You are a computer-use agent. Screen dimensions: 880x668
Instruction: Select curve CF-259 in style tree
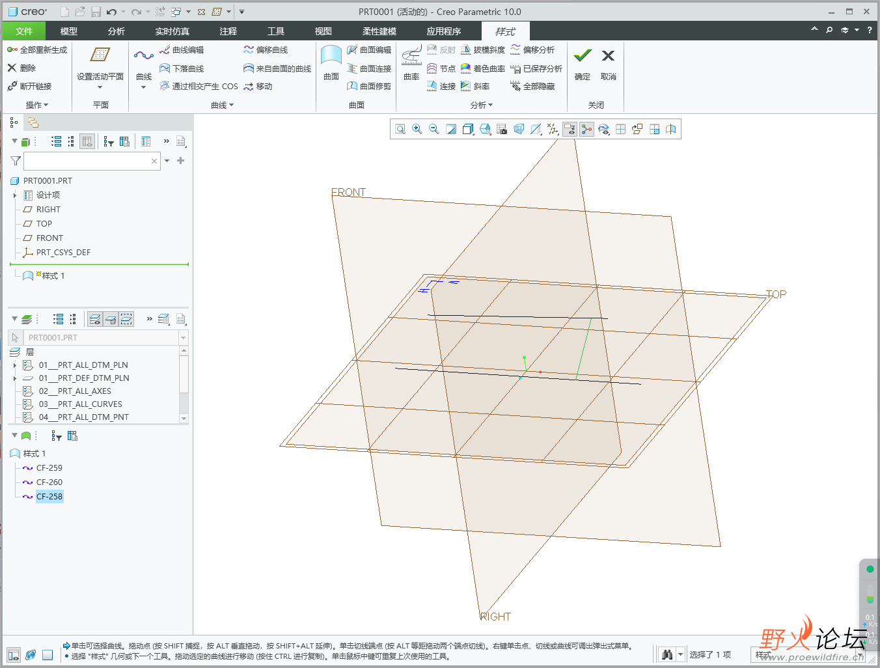49,468
